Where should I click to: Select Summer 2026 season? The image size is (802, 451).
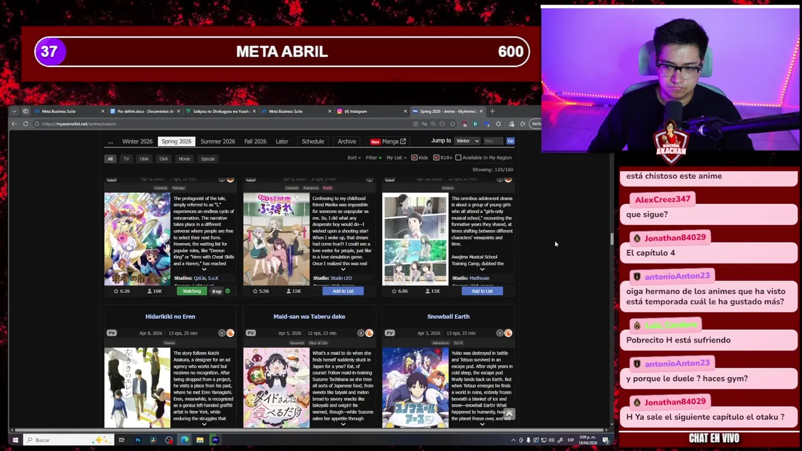point(217,142)
